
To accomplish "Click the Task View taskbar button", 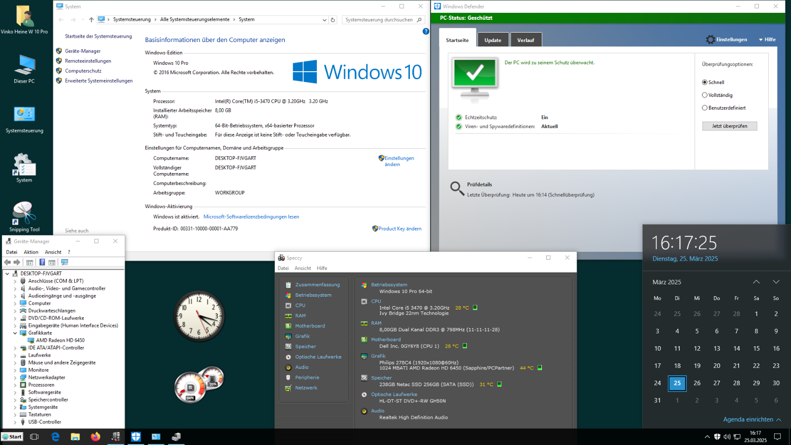I will [x=34, y=437].
